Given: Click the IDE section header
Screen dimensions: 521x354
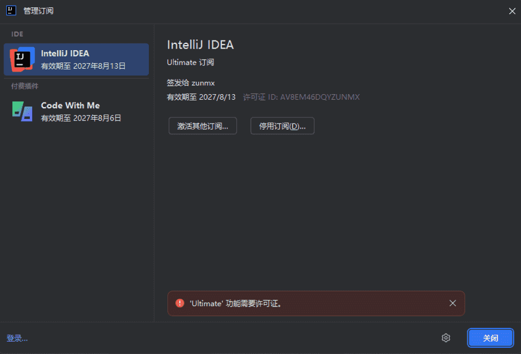Looking at the screenshot, I should [x=17, y=34].
